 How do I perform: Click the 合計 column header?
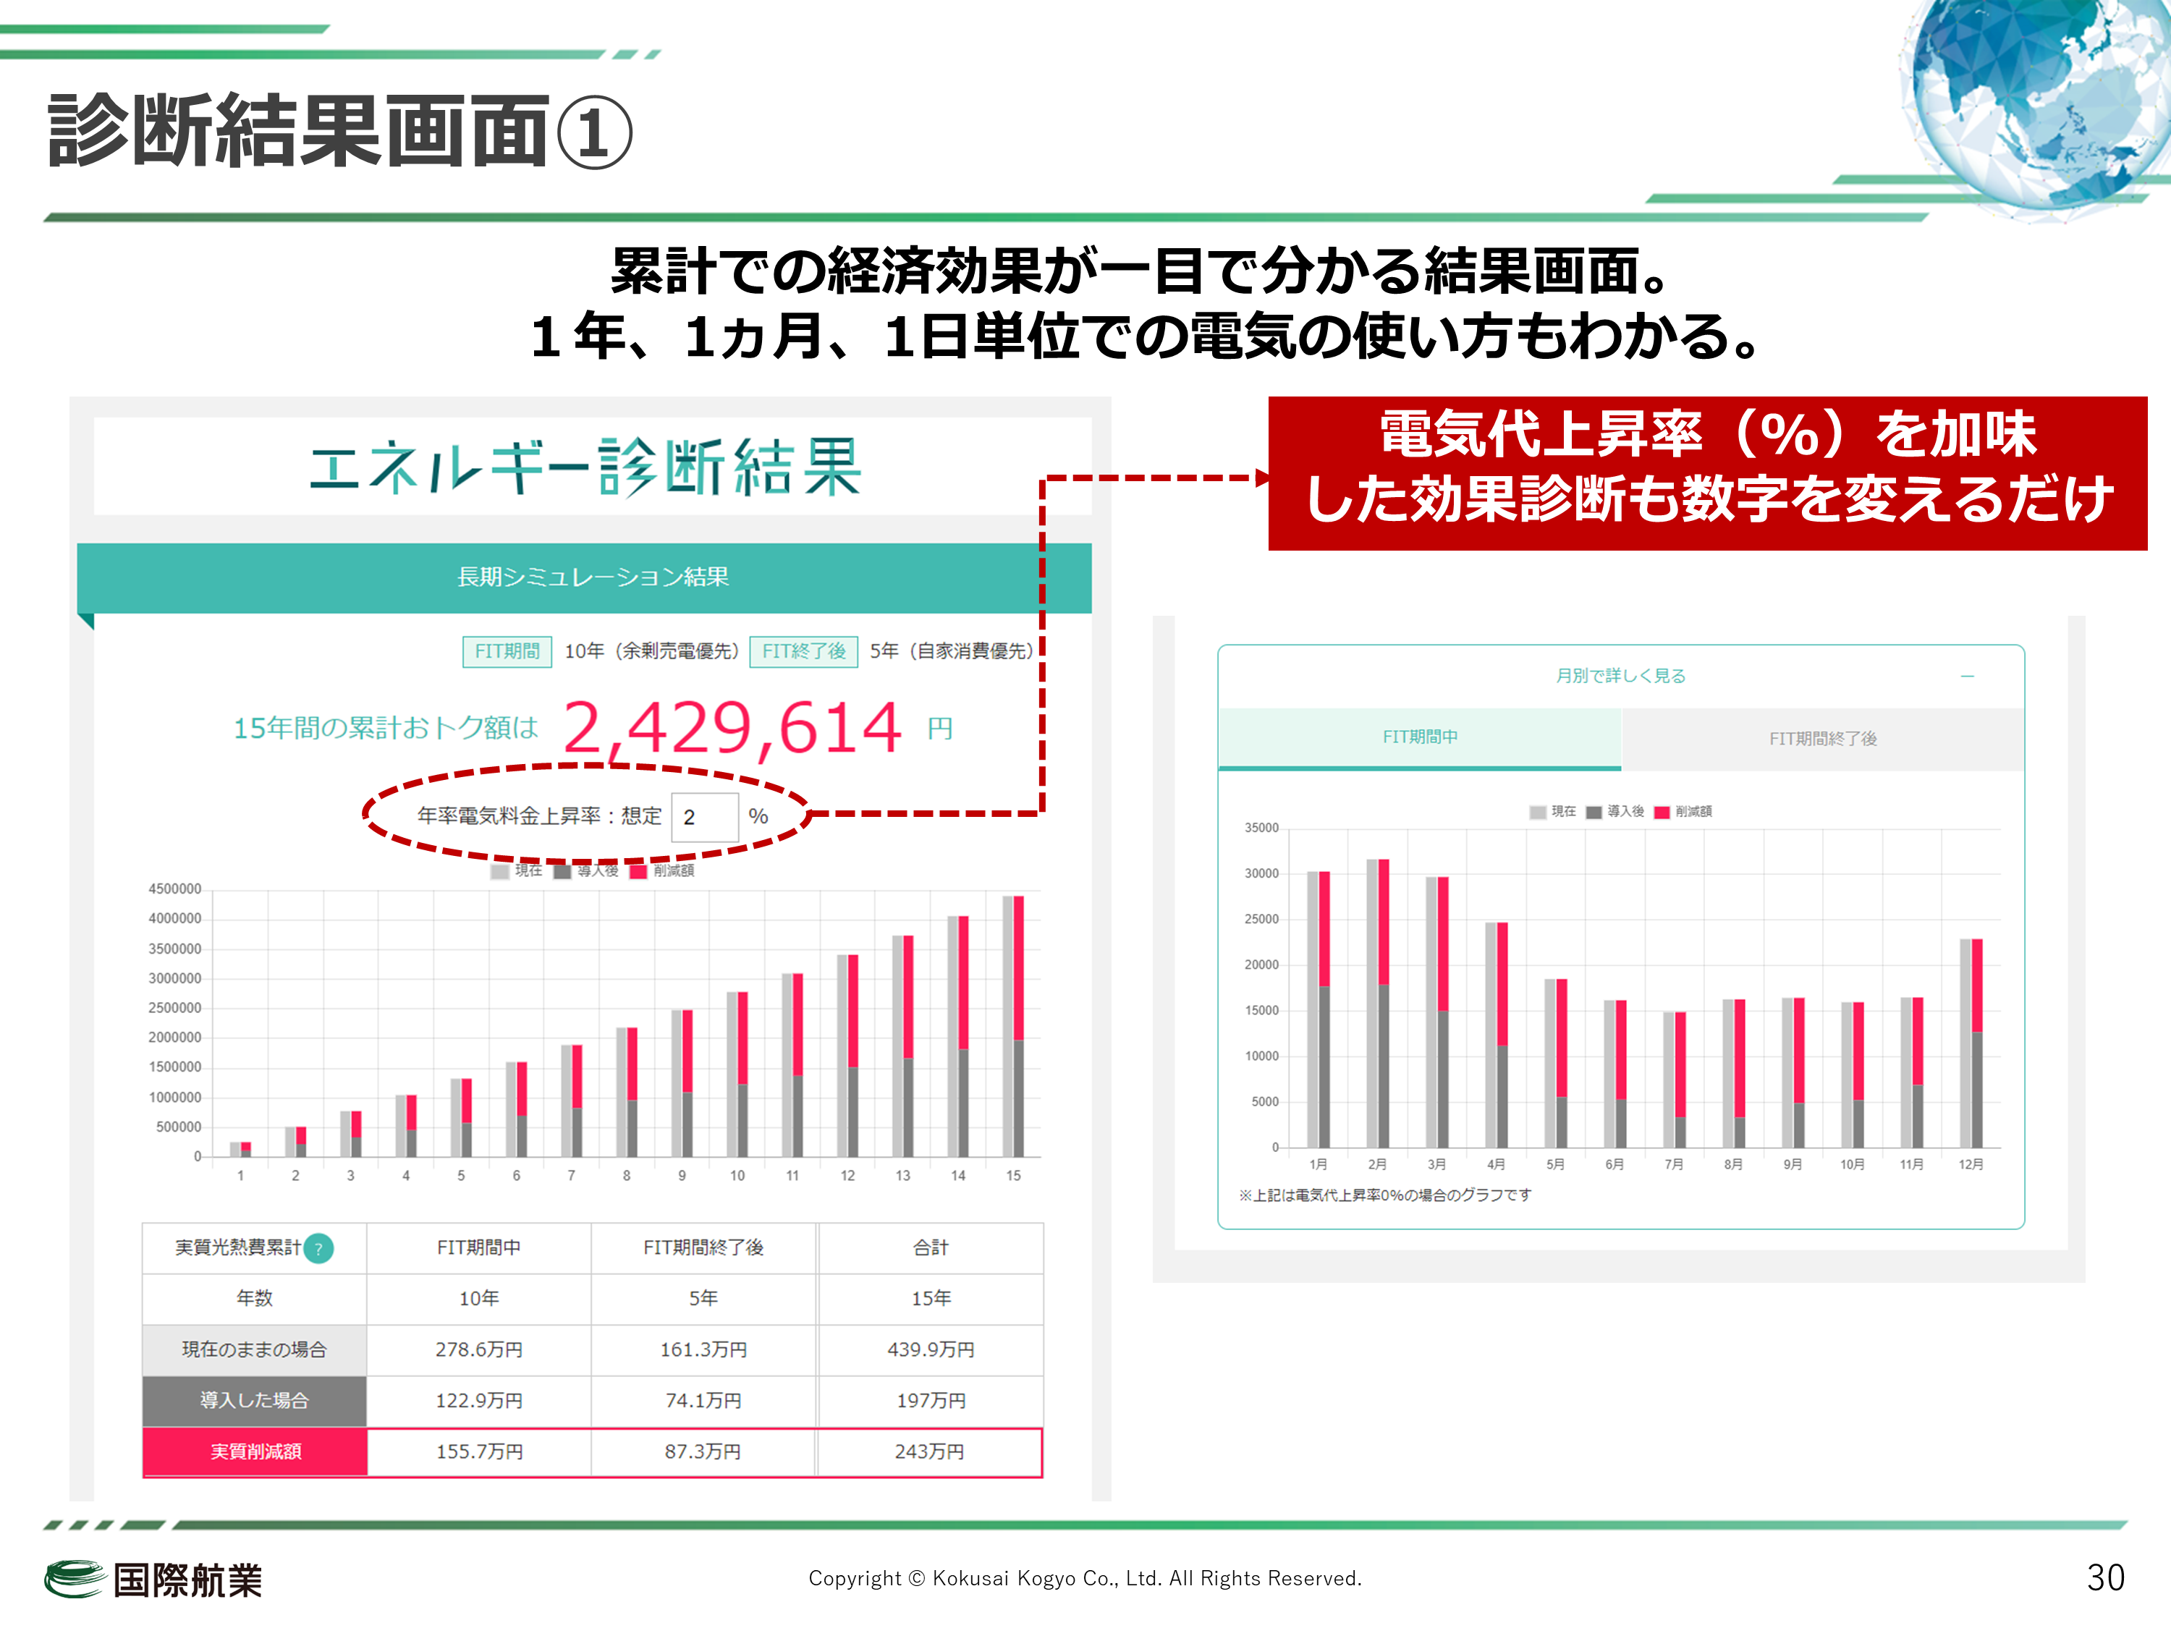[x=931, y=1248]
